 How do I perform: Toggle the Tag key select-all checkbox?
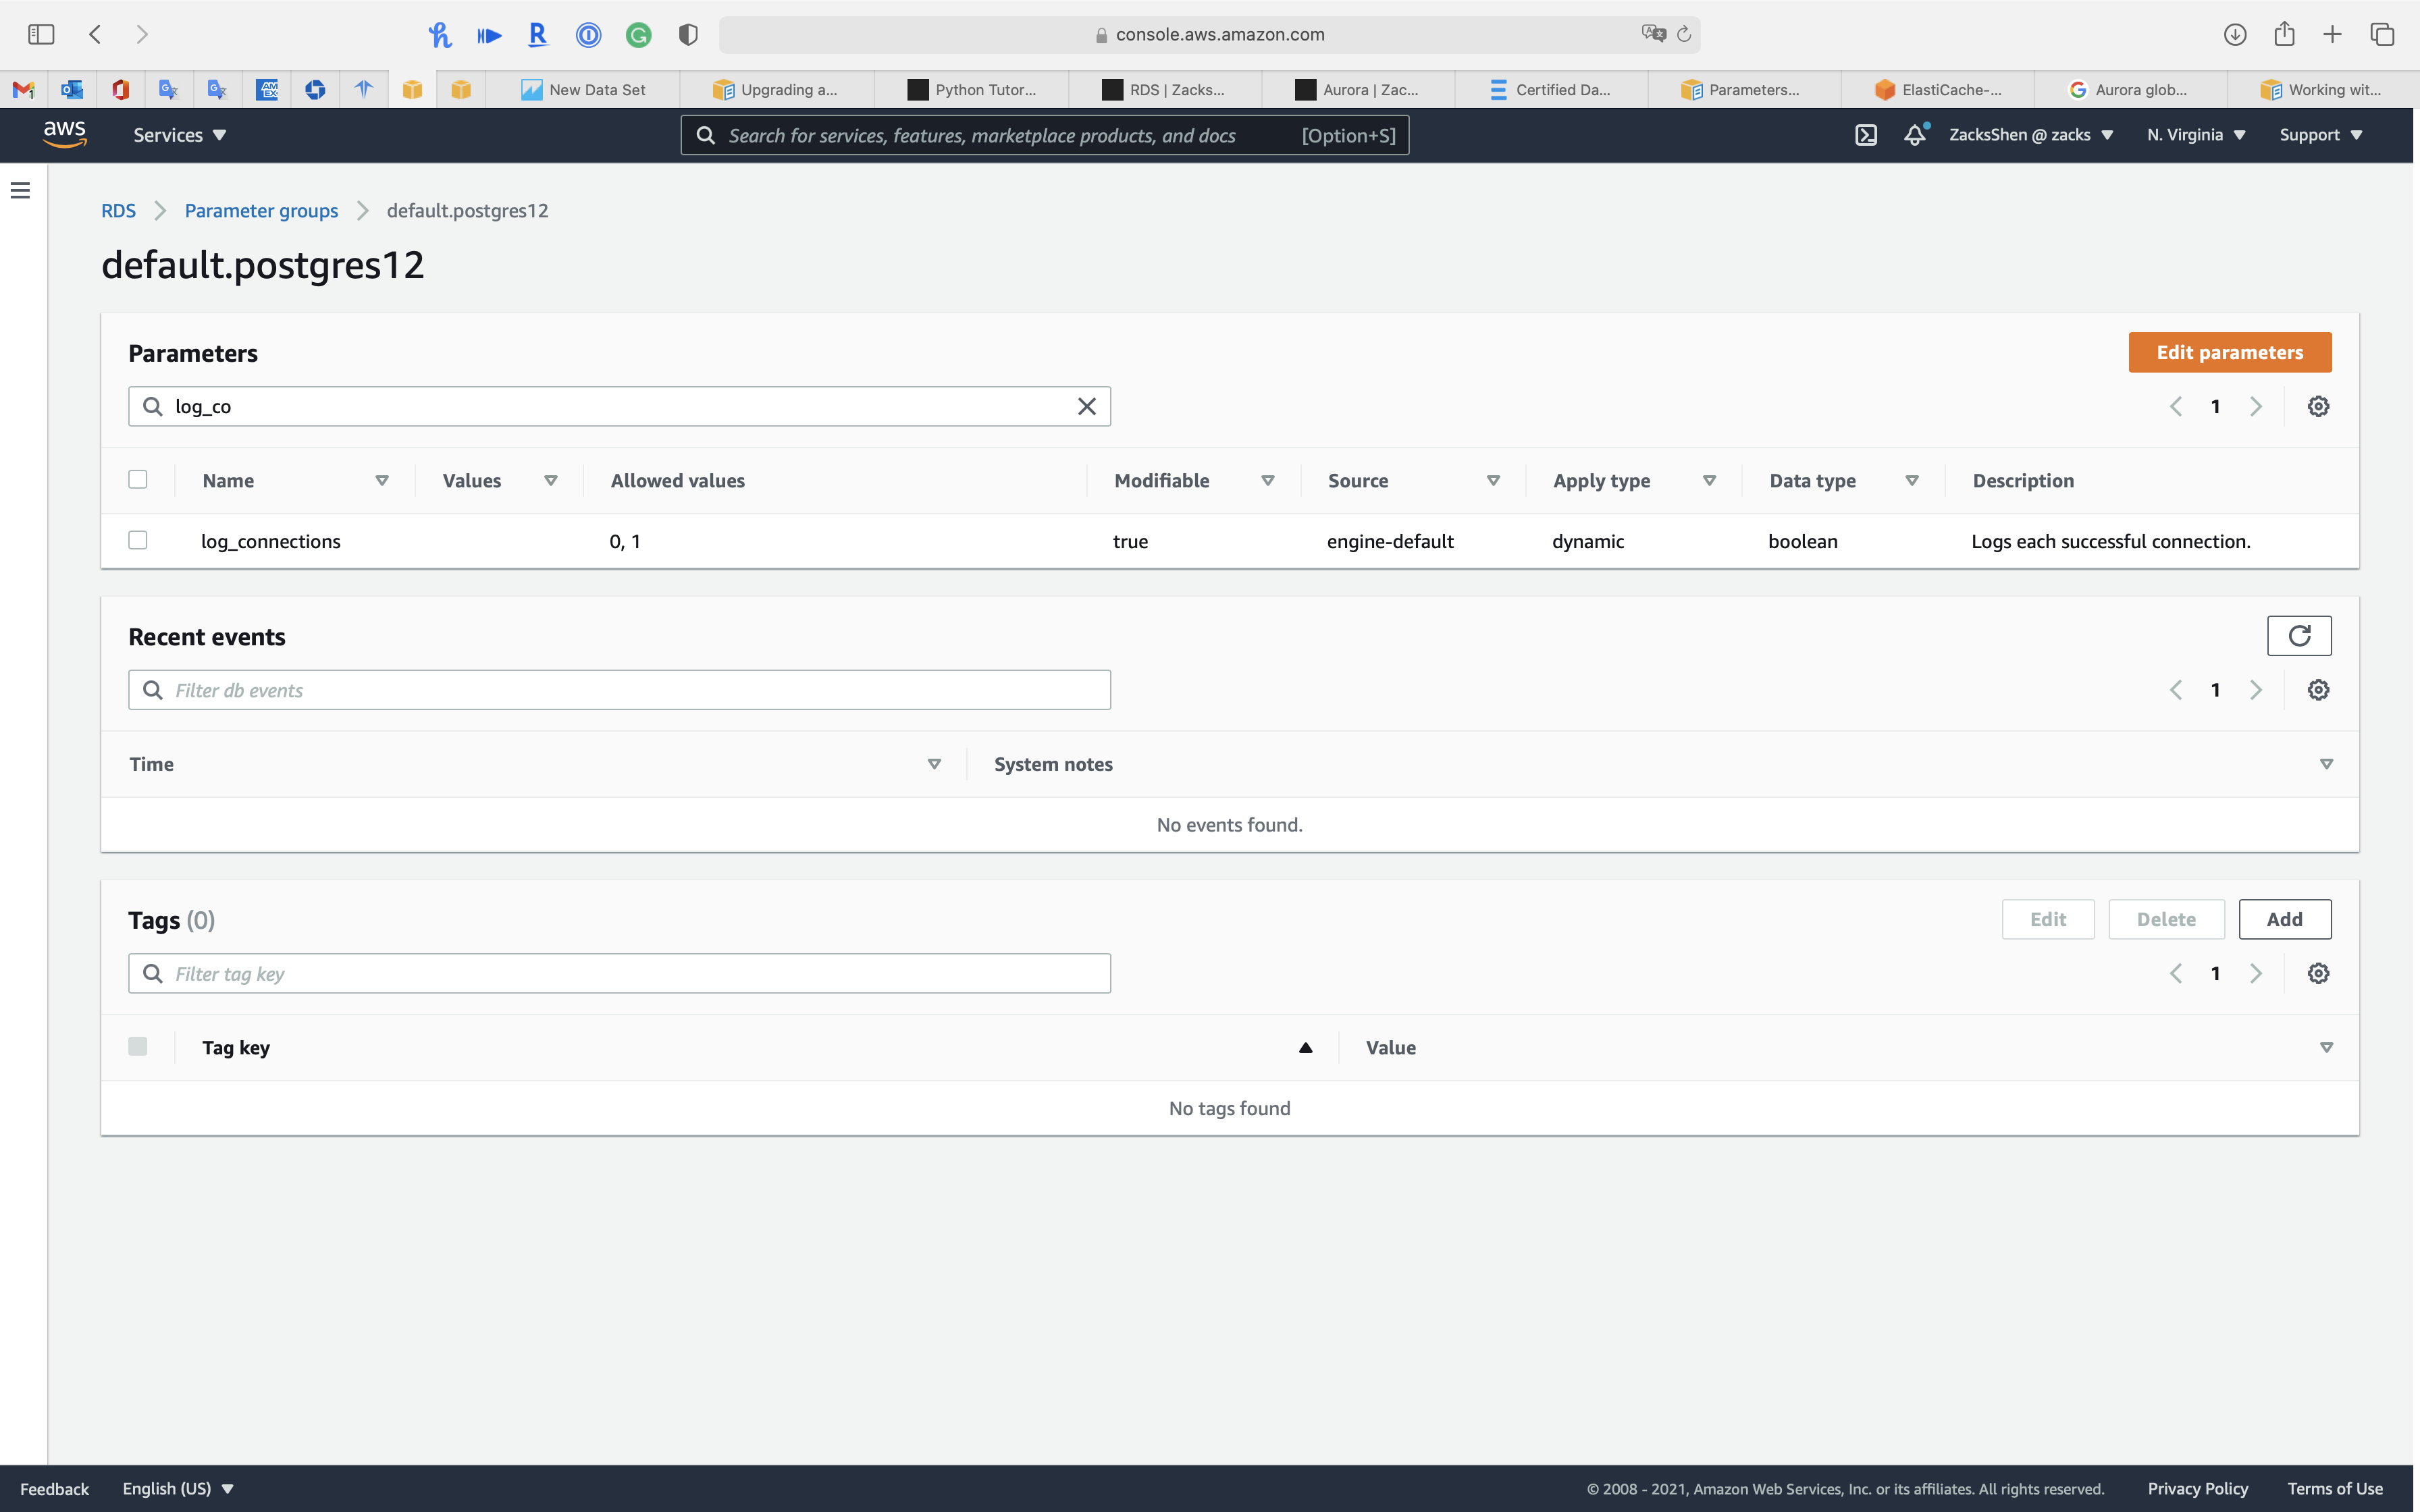tap(138, 1046)
